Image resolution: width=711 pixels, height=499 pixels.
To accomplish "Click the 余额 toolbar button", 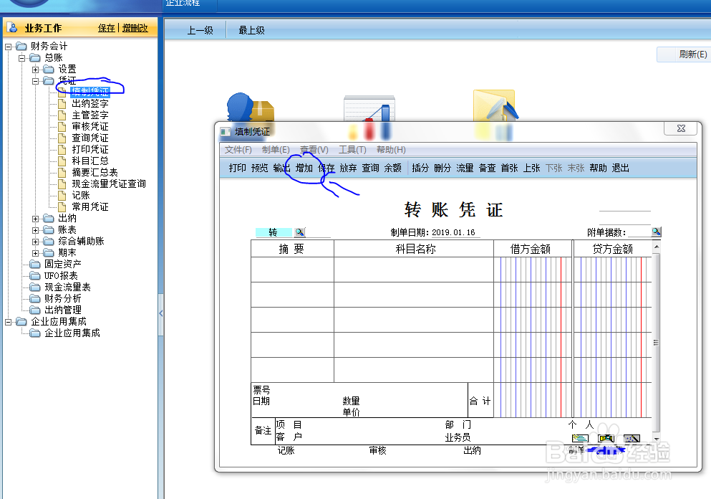I will tap(392, 168).
